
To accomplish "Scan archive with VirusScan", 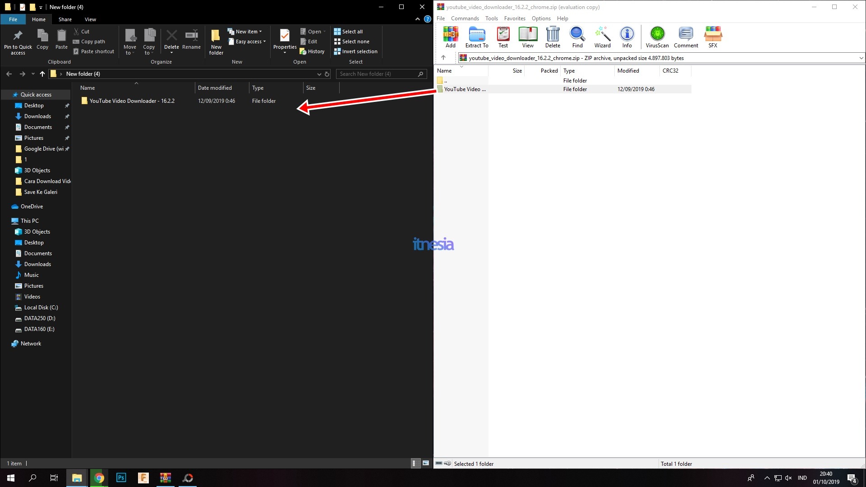I will click(x=657, y=37).
